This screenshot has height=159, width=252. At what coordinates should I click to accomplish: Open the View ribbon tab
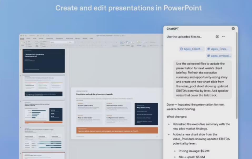pyautogui.click(x=91, y=38)
